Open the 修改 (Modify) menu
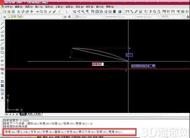Screen dimensions: 190x138 point(90,7)
